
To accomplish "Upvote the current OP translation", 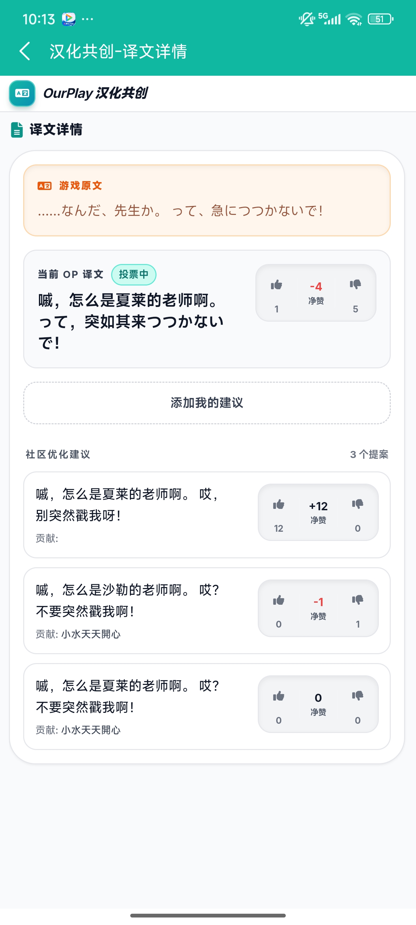I will 277,285.
